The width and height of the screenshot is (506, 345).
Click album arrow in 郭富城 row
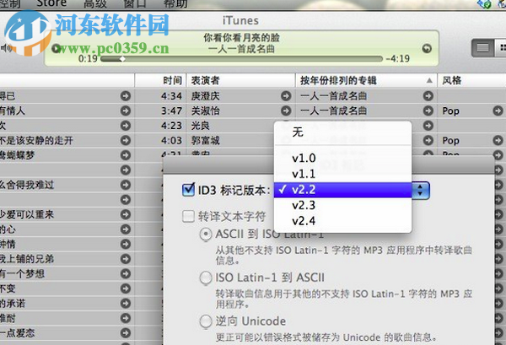[428, 140]
